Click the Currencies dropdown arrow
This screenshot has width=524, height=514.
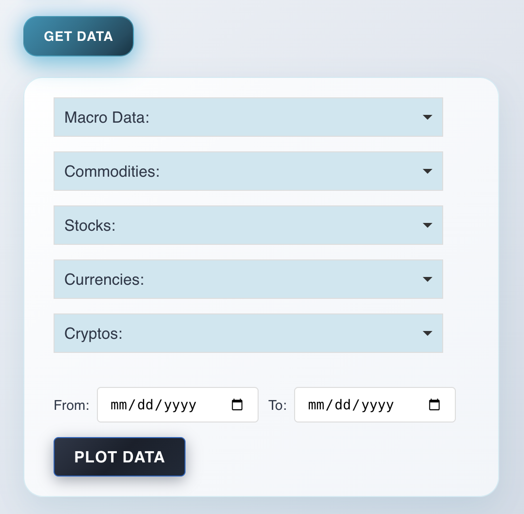tap(427, 279)
